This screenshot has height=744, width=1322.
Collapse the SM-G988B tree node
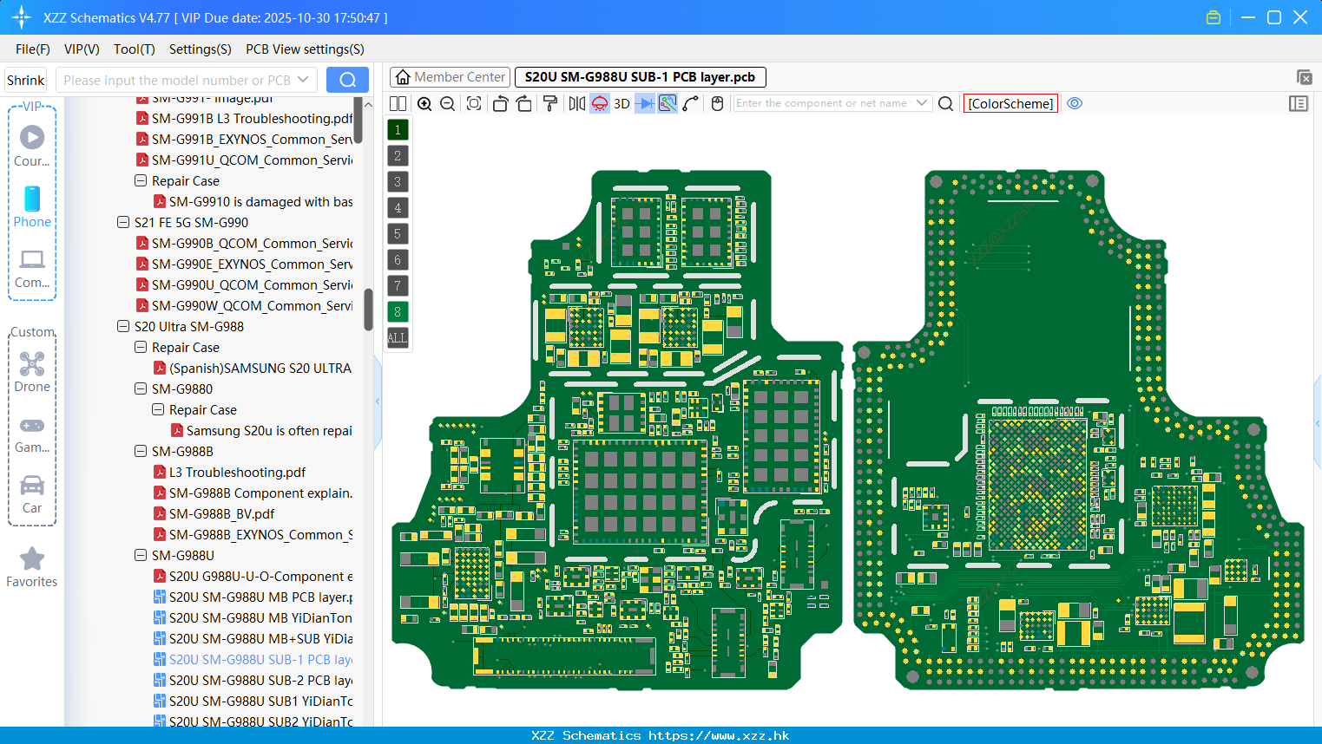pyautogui.click(x=141, y=452)
